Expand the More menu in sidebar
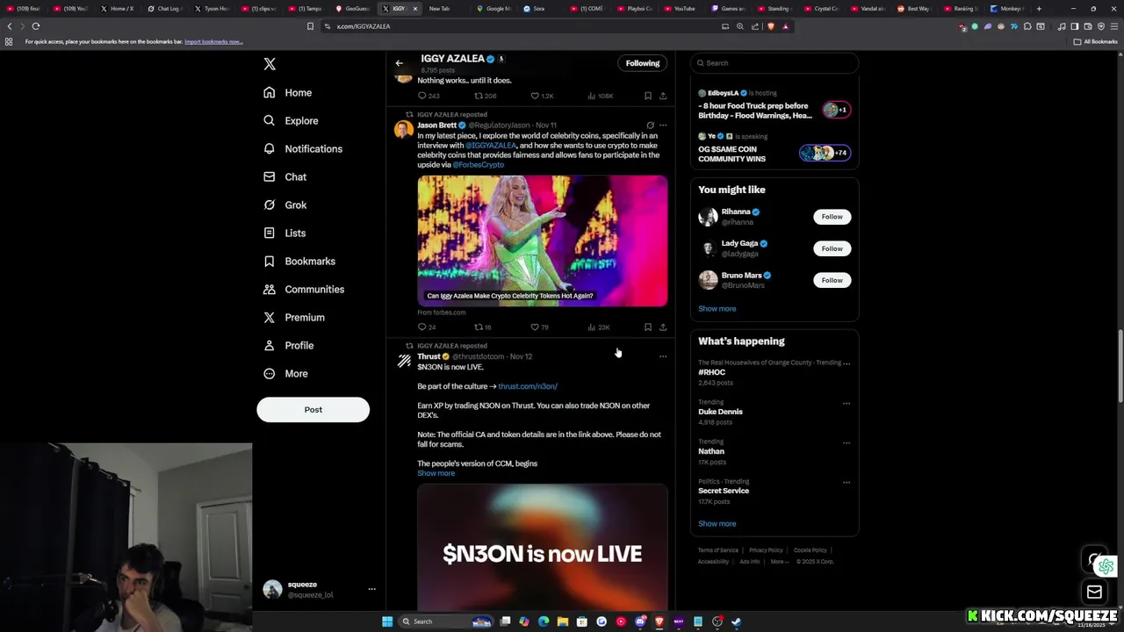 (x=285, y=373)
